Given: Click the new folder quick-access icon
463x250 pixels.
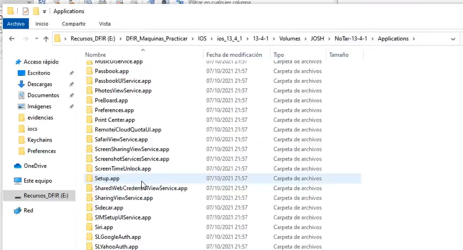Looking at the screenshot, I should coord(36,11).
